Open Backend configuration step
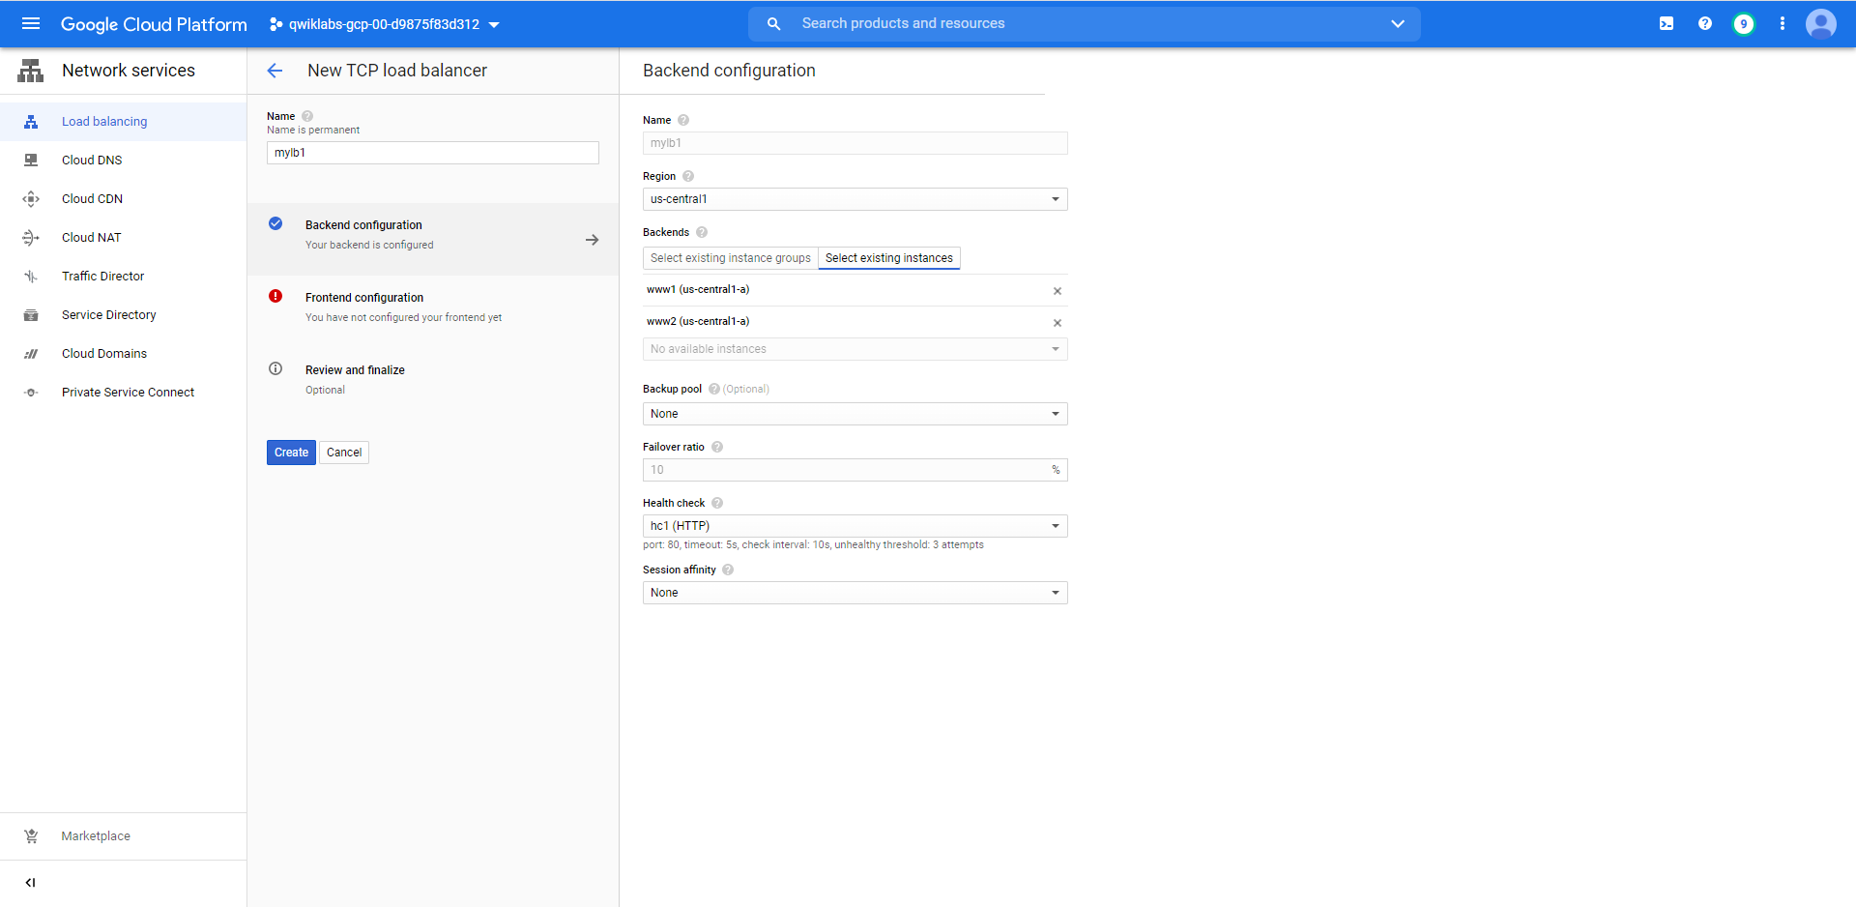 tap(433, 239)
